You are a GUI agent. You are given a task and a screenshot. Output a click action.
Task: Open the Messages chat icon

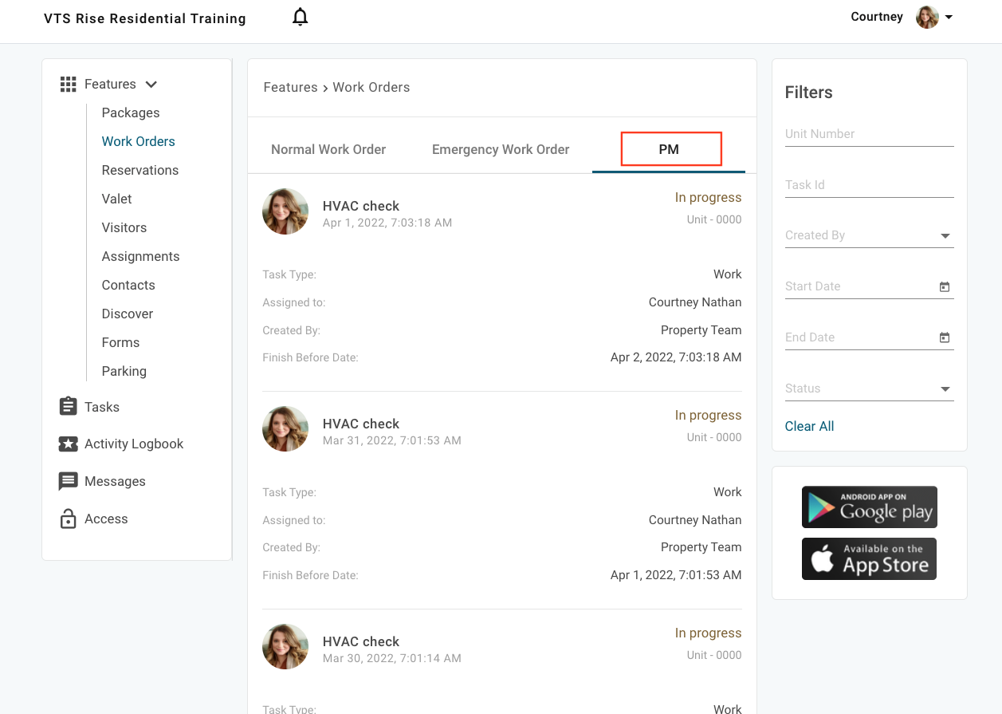click(x=69, y=482)
